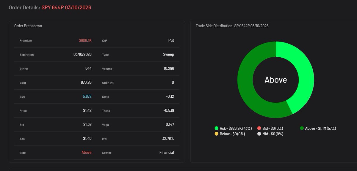
Task: Click the 'Spot' row label
Action: point(23,83)
